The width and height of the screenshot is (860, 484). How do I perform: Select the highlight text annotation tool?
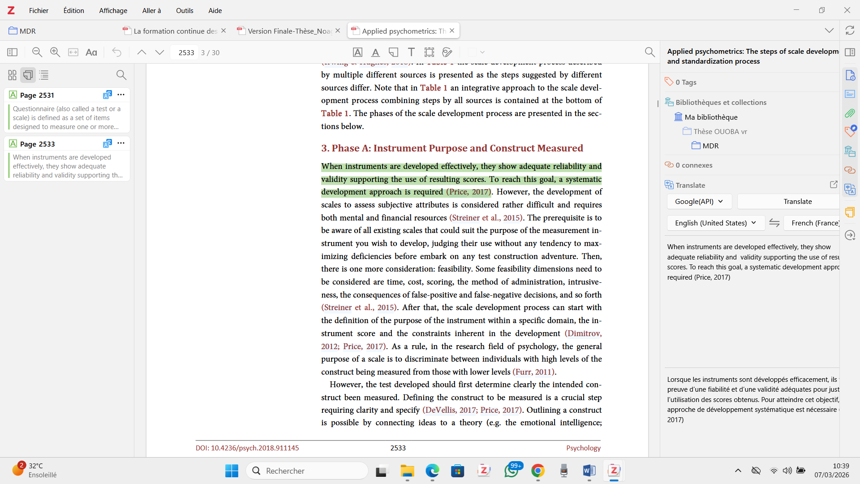pyautogui.click(x=357, y=52)
